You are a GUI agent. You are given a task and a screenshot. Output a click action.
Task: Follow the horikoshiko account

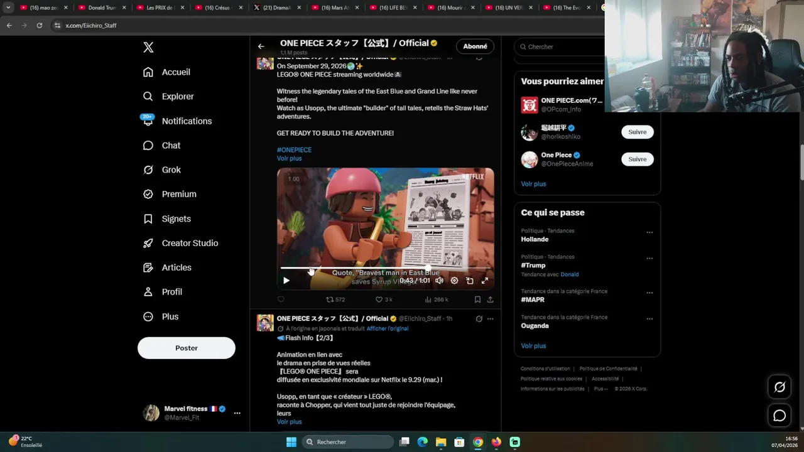click(x=638, y=132)
